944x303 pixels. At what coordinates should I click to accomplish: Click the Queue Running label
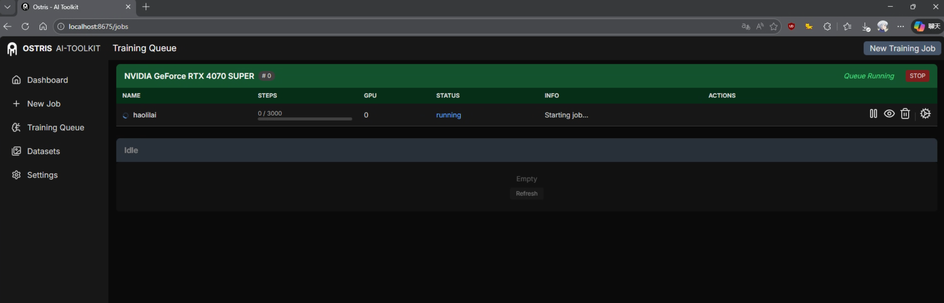(x=869, y=76)
